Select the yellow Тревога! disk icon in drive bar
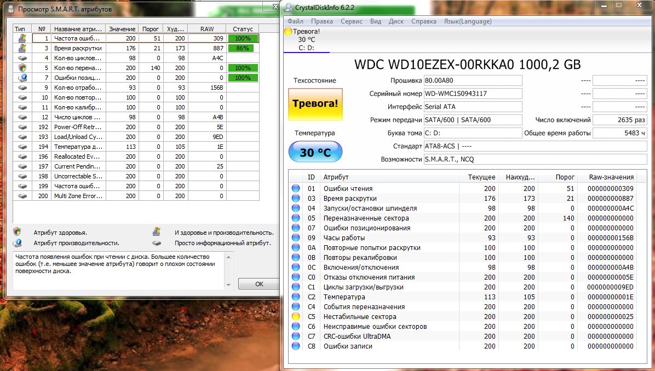Screen dimensions: 655x371 tap(288, 31)
